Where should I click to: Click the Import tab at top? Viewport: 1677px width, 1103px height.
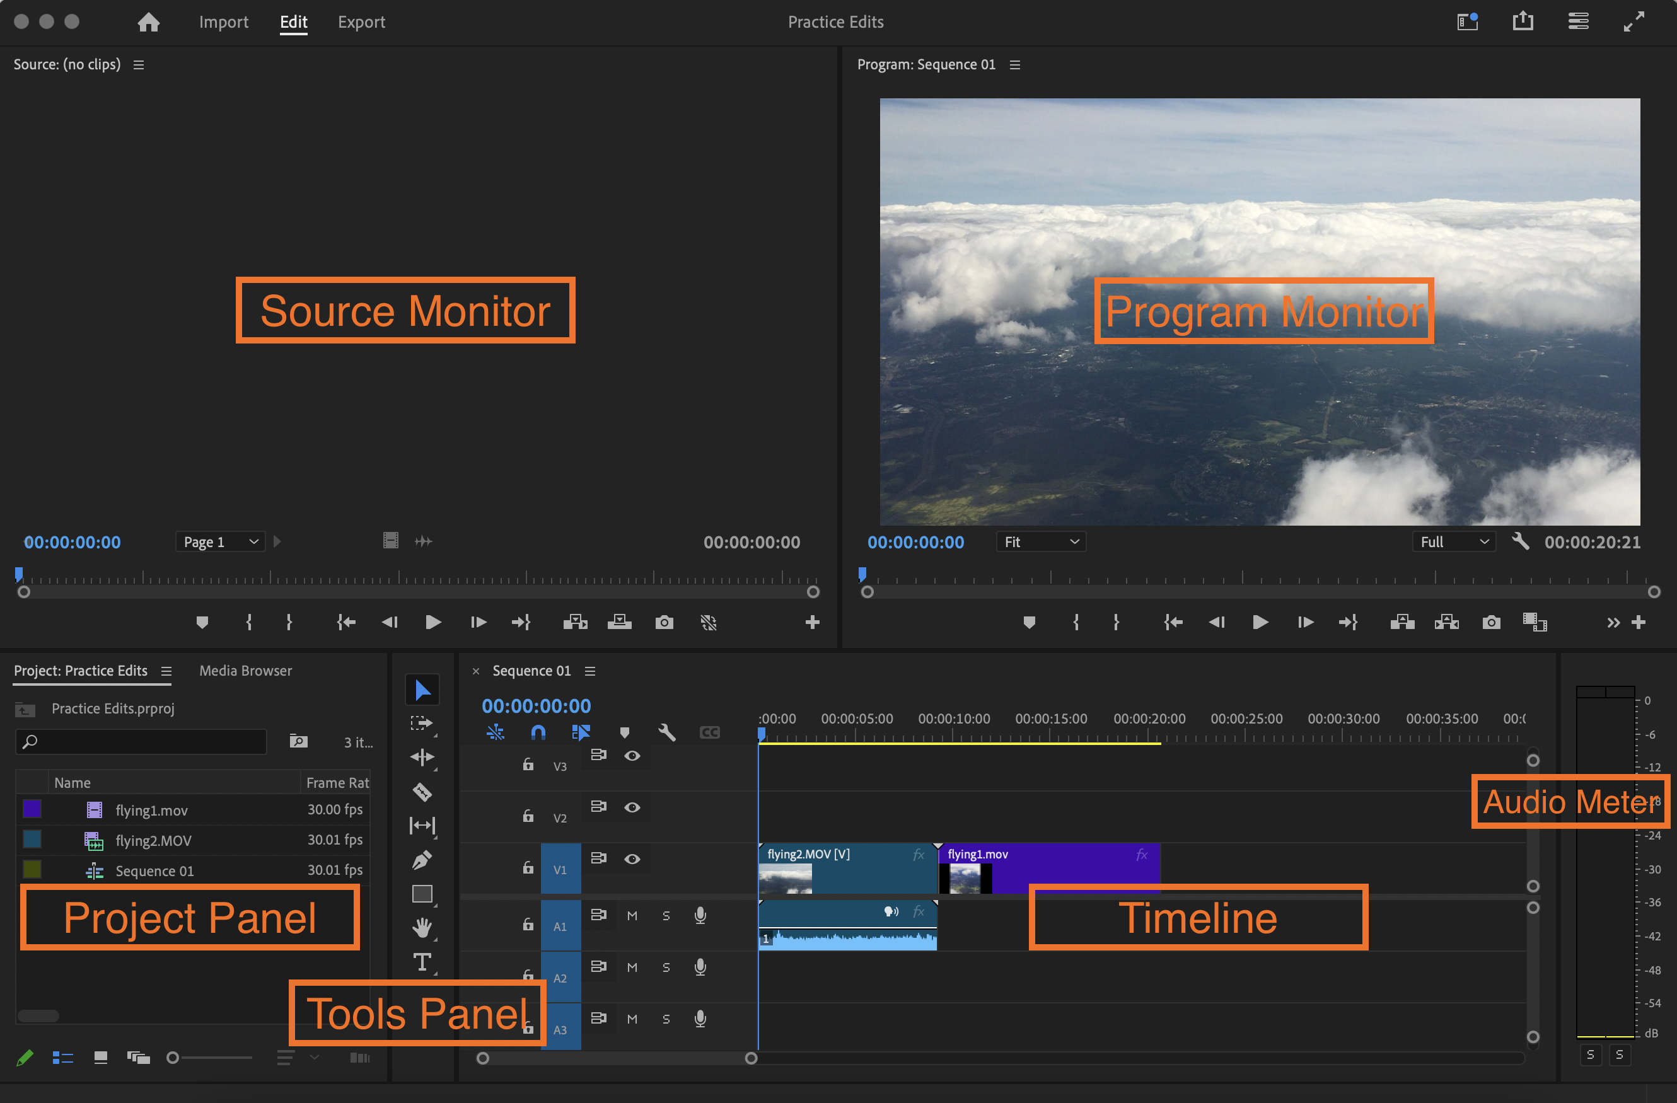(x=223, y=23)
